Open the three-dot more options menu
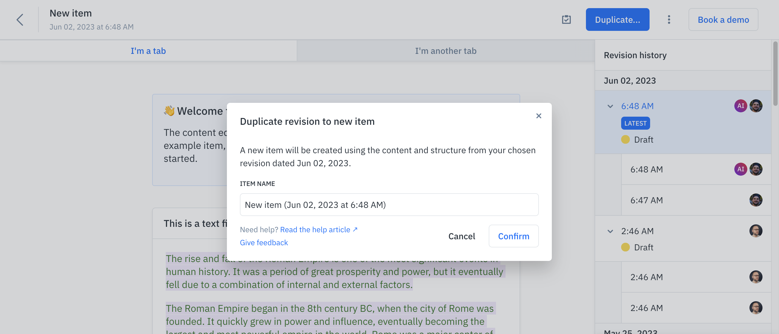The image size is (779, 334). (x=669, y=20)
